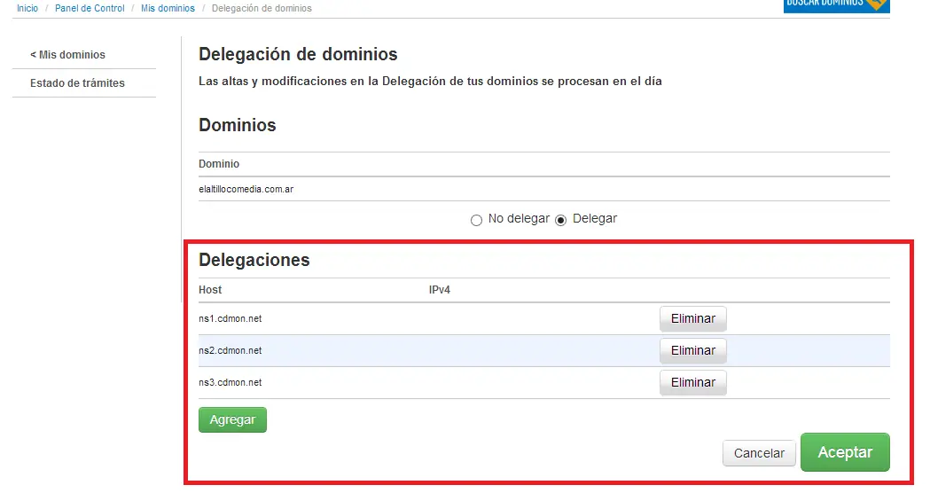This screenshot has height=493, width=930.
Task: Click the Buscar Dominios banner button
Action: coord(836,5)
